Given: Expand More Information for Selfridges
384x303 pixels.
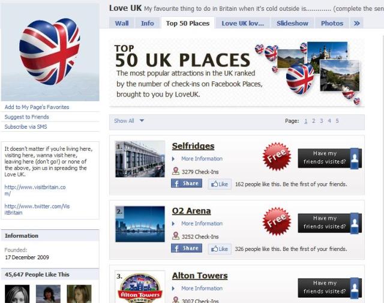Looking at the screenshot, I should tap(202, 159).
